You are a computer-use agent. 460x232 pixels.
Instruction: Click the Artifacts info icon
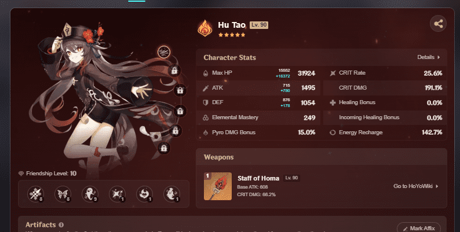[61, 225]
